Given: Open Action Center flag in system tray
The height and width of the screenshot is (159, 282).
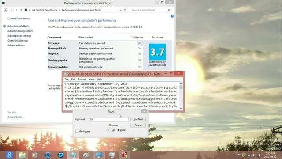Looking at the screenshot, I should tap(239, 155).
